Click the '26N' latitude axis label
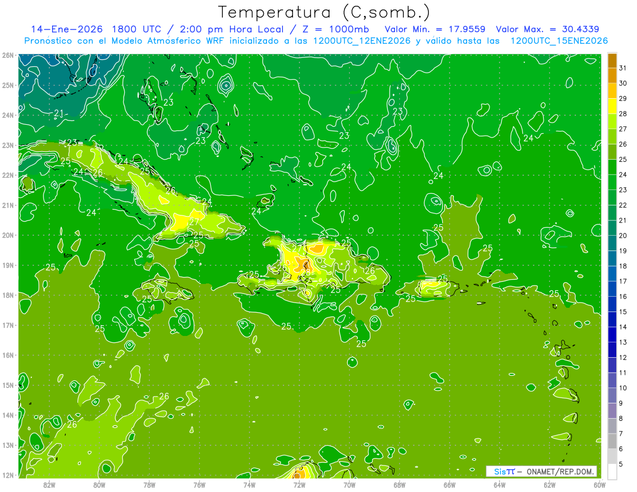 coord(8,55)
